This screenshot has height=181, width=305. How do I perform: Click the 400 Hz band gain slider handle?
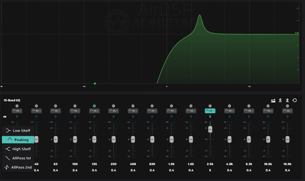tap(133, 139)
